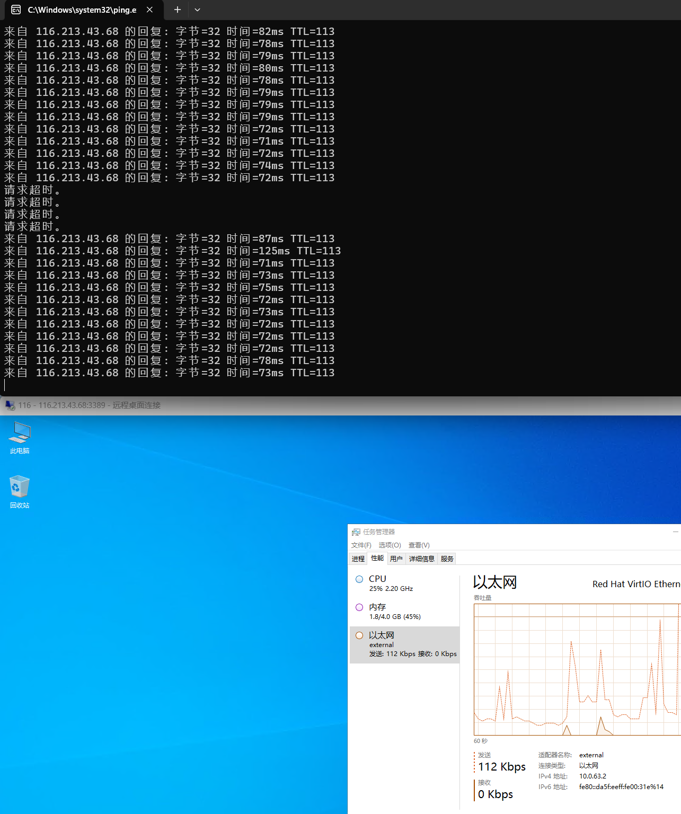Click the Ethernet throughput graph
The height and width of the screenshot is (814, 681).
click(577, 669)
